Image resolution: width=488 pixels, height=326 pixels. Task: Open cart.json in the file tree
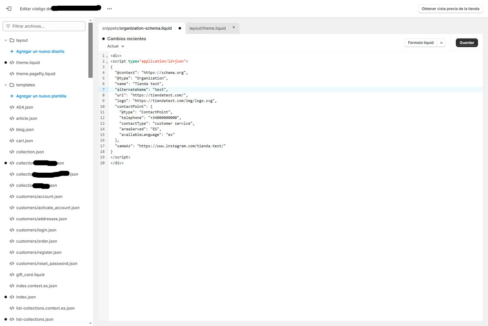(x=24, y=141)
